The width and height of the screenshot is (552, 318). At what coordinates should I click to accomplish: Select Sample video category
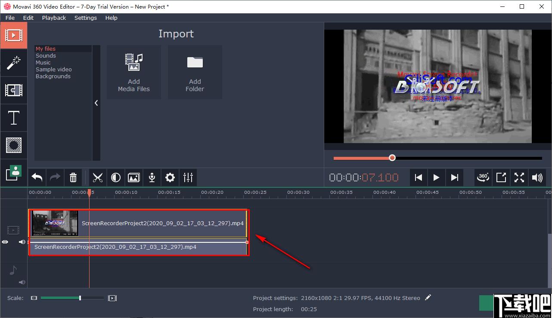63,69
